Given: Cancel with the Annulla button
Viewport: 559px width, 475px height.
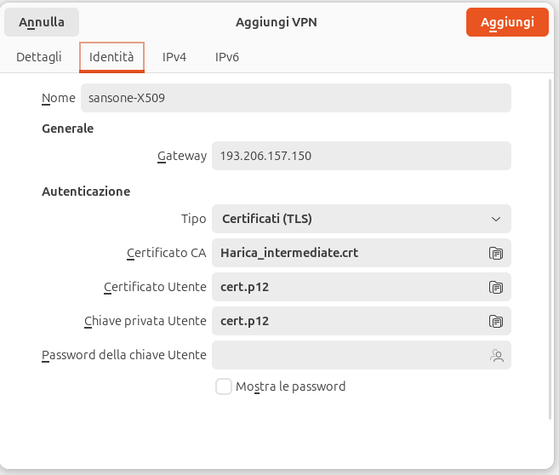Looking at the screenshot, I should click(42, 22).
